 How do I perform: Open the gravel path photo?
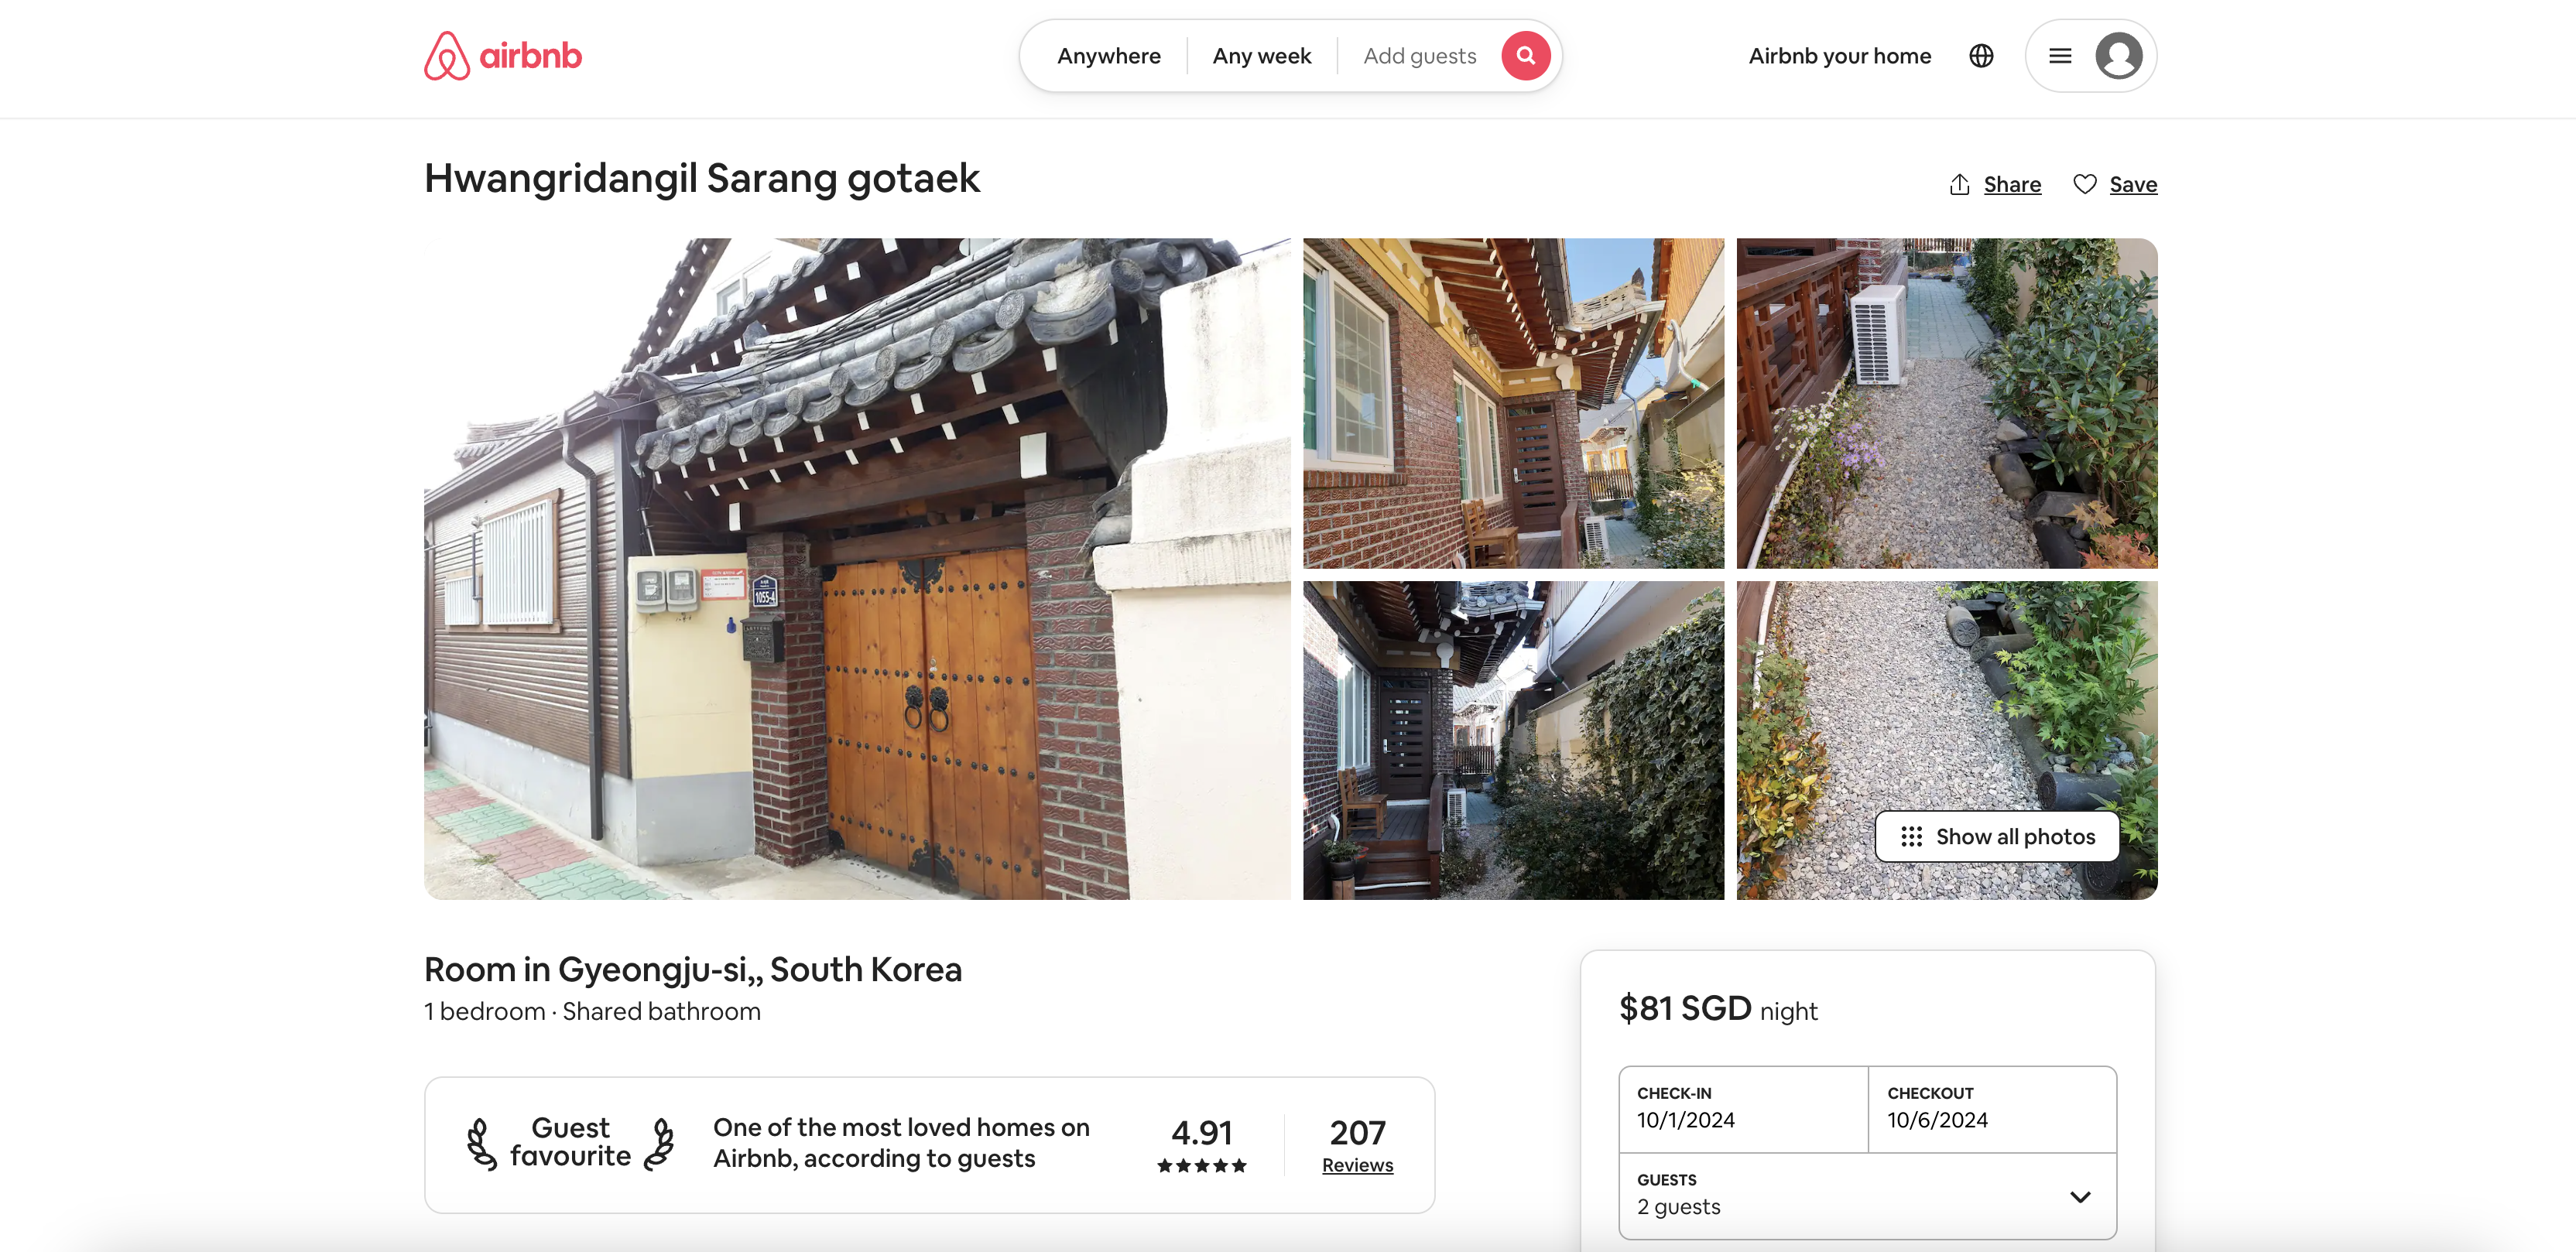pos(1946,740)
